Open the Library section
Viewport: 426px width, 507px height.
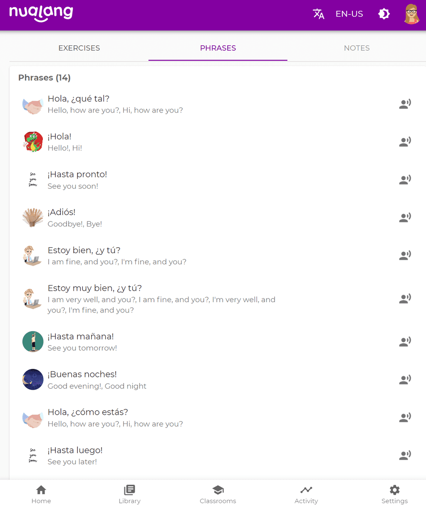click(129, 494)
